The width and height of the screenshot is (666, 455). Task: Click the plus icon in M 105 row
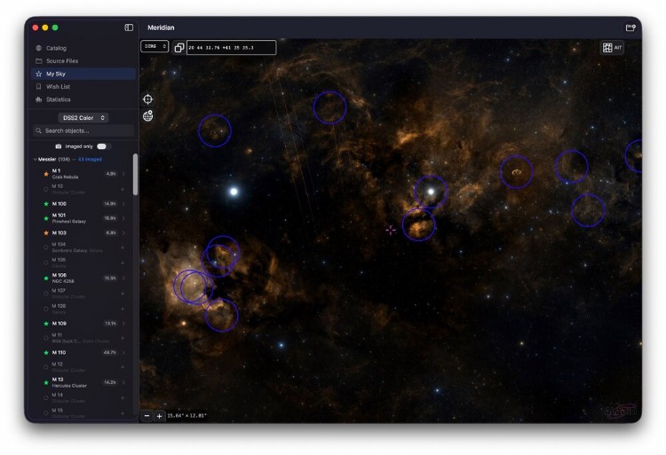point(123,263)
